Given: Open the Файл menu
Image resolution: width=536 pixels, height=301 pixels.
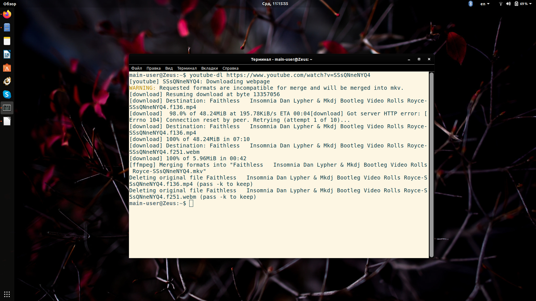Looking at the screenshot, I should 137,68.
